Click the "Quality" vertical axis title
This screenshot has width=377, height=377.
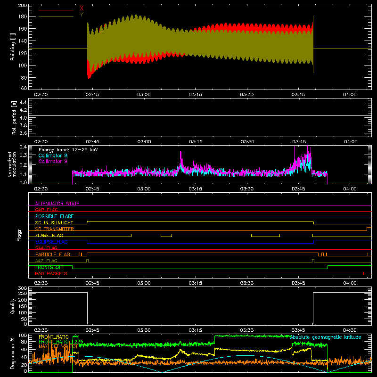[x=13, y=306]
